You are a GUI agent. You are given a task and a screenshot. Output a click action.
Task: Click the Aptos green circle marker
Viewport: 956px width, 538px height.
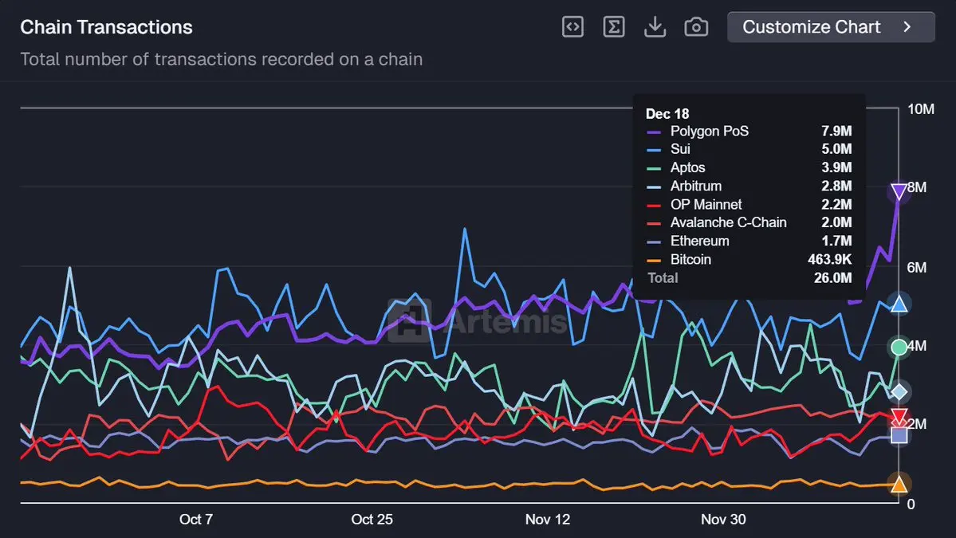click(899, 347)
